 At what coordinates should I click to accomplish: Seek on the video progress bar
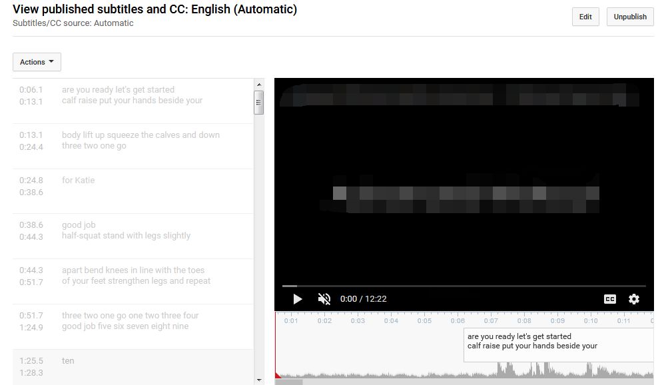(464, 286)
